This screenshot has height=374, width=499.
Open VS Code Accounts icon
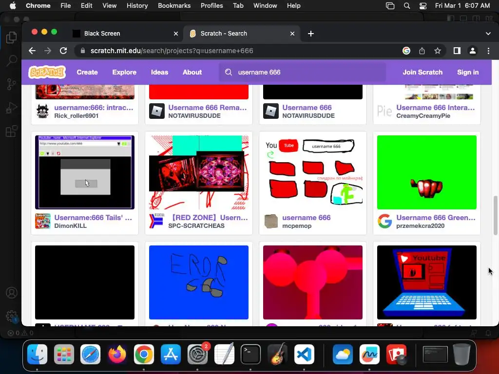coord(12,293)
